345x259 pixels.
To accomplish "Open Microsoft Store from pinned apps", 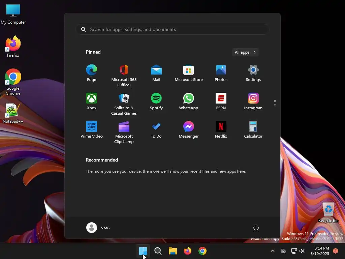I will click(x=189, y=73).
